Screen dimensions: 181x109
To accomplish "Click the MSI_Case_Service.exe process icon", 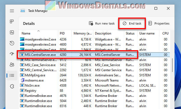I will [22, 65].
